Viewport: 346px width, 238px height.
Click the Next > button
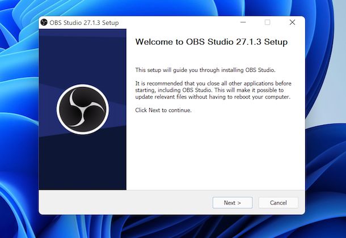[x=233, y=202]
